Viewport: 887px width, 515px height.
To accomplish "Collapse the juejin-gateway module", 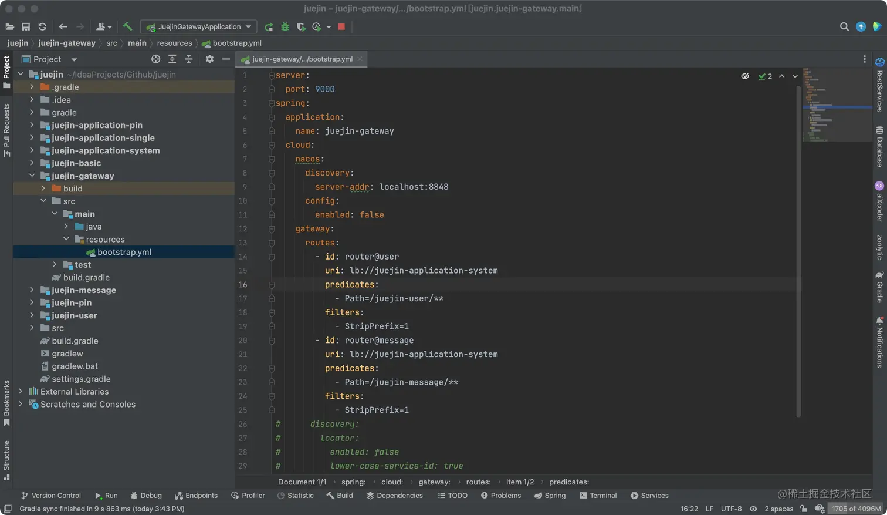I will [32, 176].
